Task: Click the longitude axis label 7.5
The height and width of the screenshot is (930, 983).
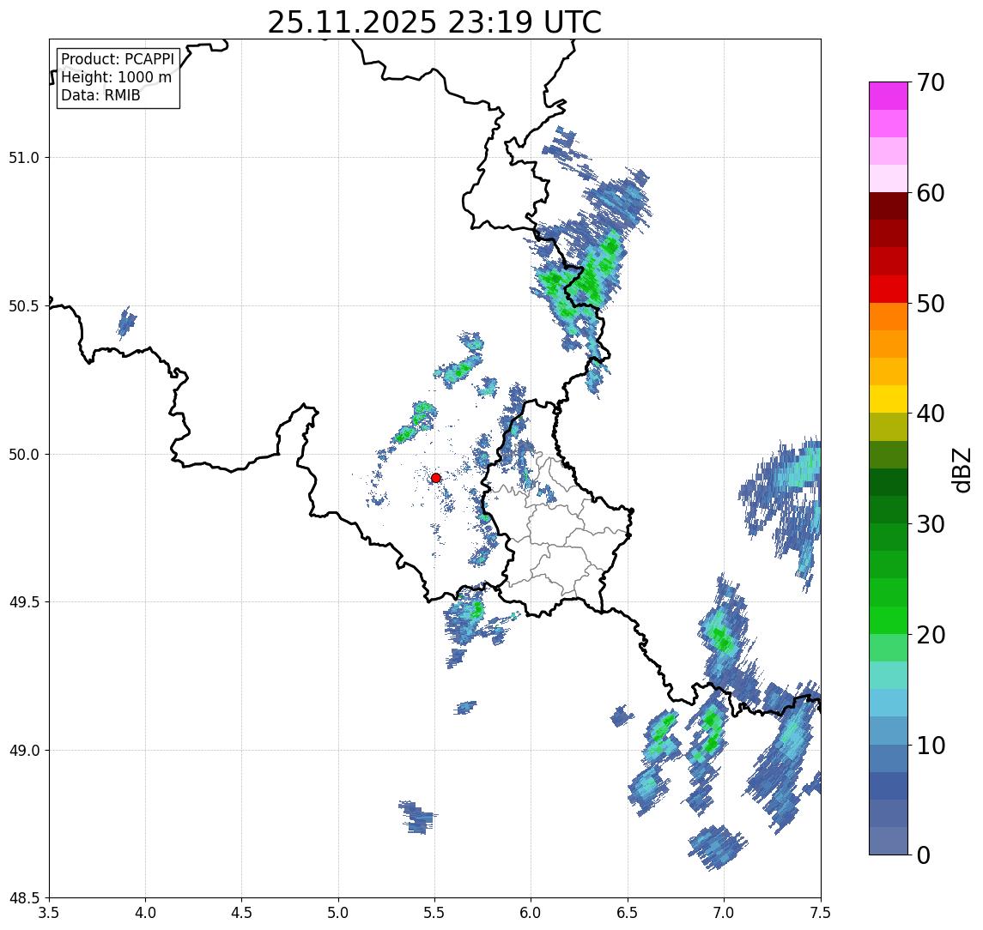Action: 821,913
